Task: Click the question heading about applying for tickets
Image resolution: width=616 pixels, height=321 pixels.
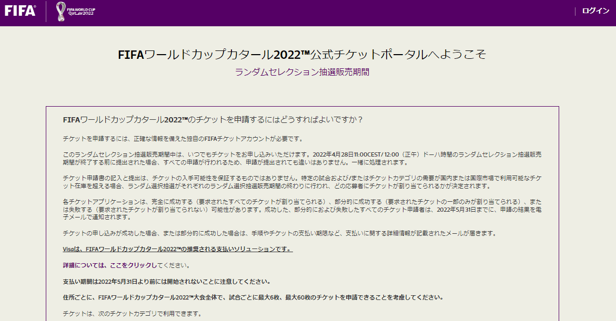Action: pyautogui.click(x=213, y=120)
